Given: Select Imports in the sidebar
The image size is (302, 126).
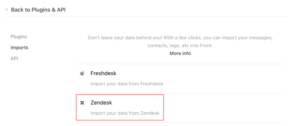Looking at the screenshot, I should tap(19, 47).
